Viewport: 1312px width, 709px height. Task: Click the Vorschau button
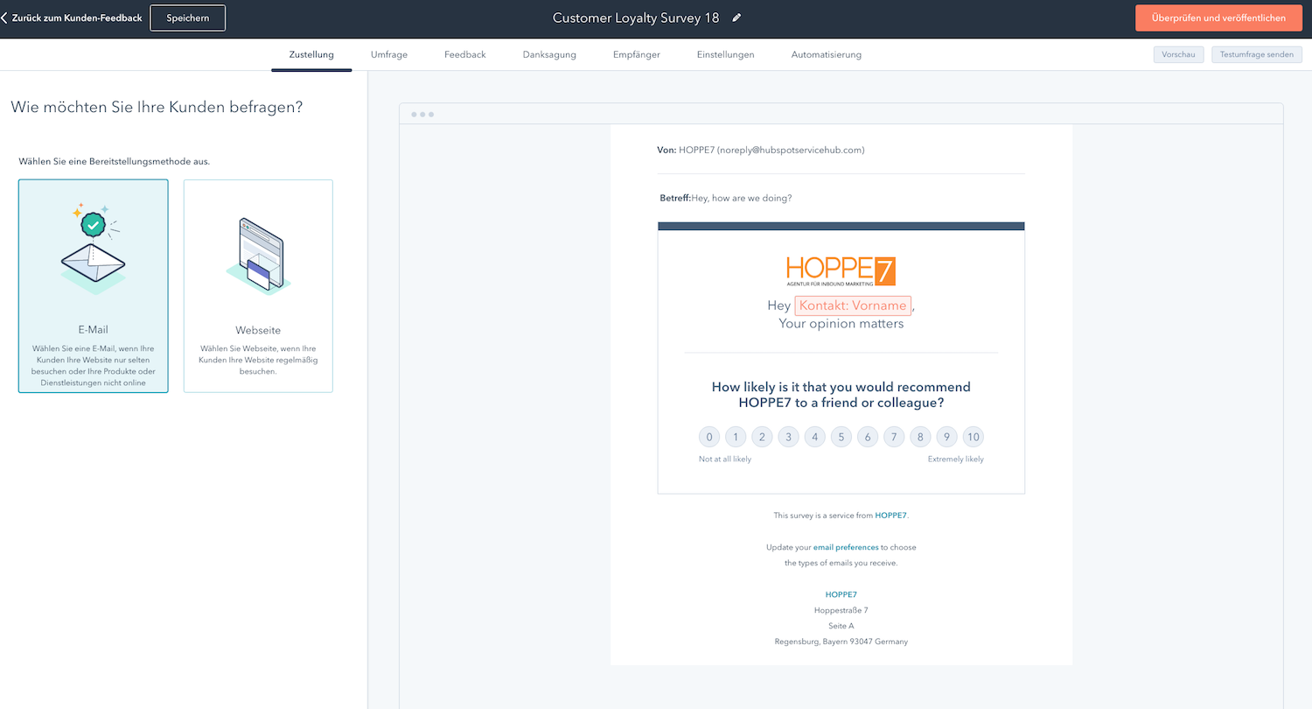click(1178, 54)
